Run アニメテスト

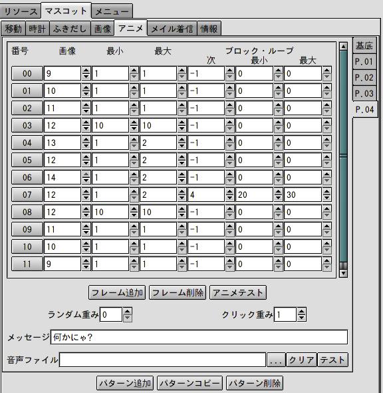point(238,292)
